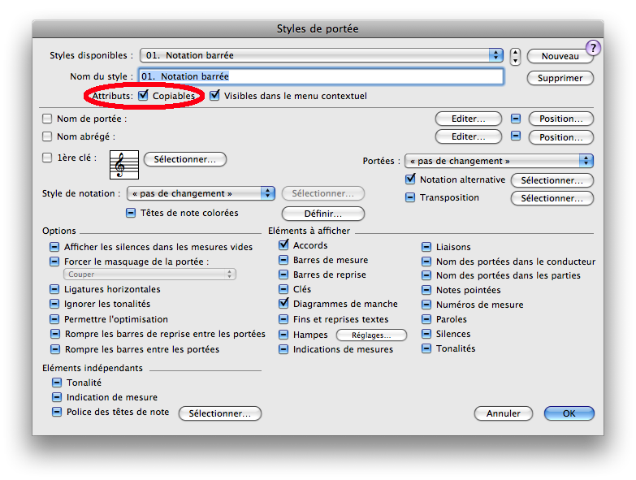Click the Annuler button

[x=503, y=413]
